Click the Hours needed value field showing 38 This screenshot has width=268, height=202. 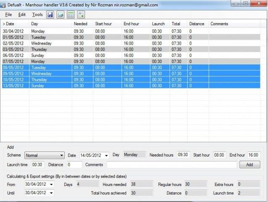141,184
